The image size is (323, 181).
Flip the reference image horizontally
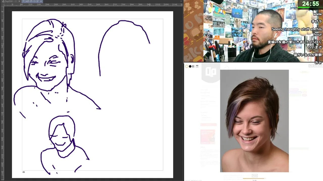pyautogui.click(x=194, y=66)
